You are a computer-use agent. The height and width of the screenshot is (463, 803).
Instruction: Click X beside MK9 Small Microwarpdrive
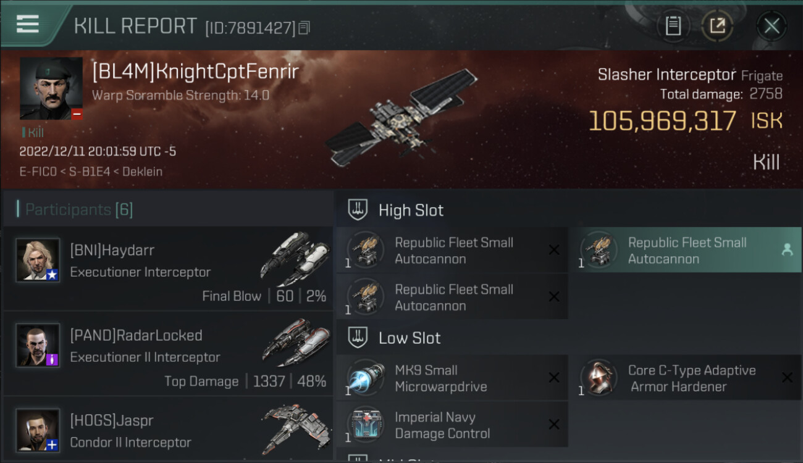tap(554, 378)
